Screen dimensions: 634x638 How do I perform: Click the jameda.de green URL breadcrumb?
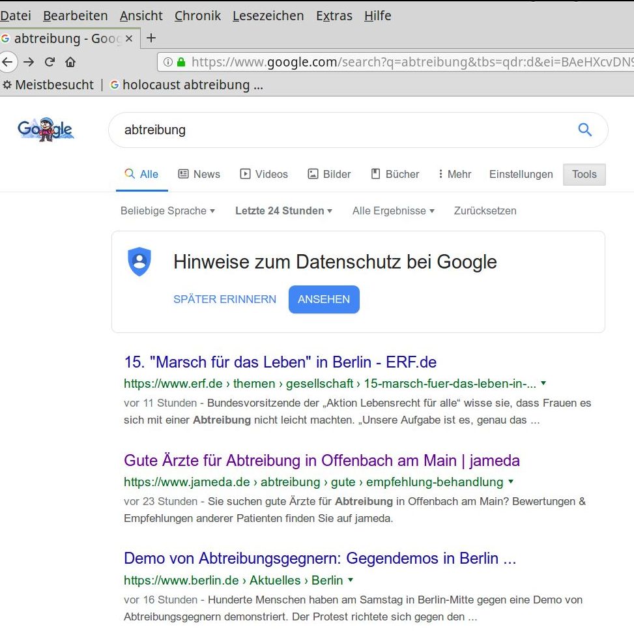point(313,482)
